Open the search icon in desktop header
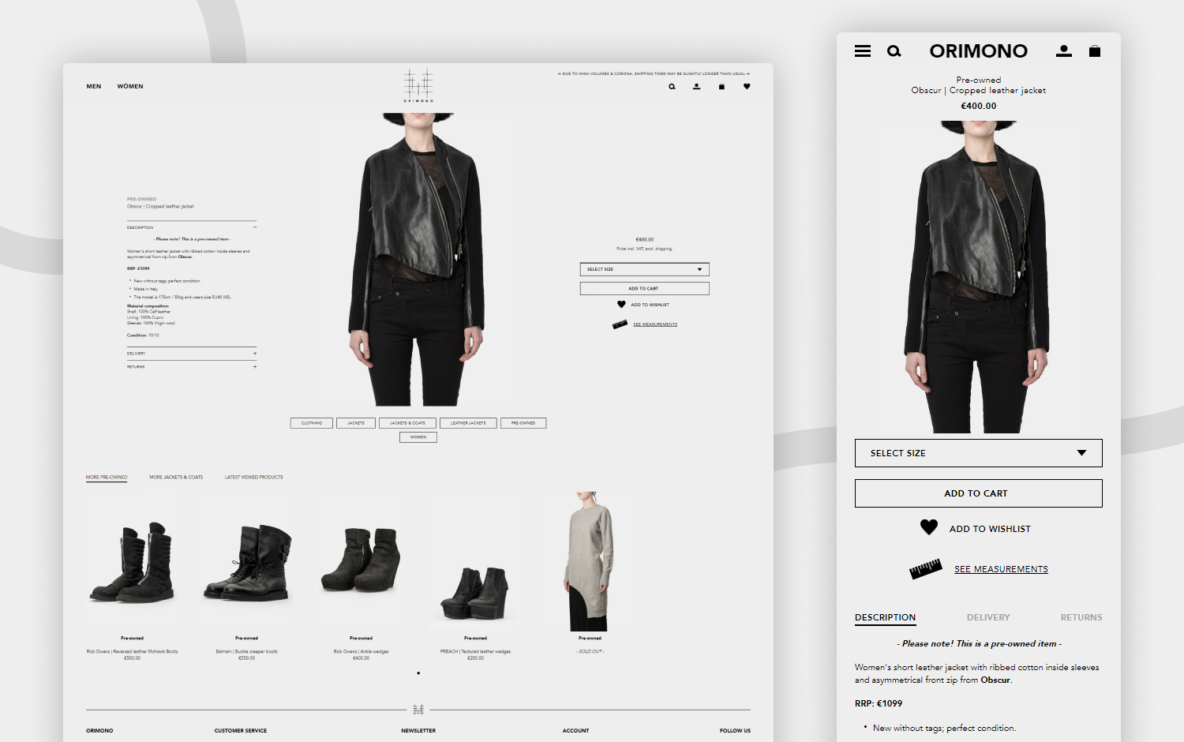 pos(671,87)
